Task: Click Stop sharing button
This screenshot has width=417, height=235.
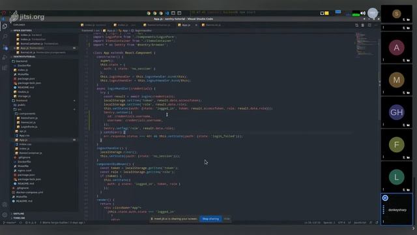Action: click(x=210, y=219)
